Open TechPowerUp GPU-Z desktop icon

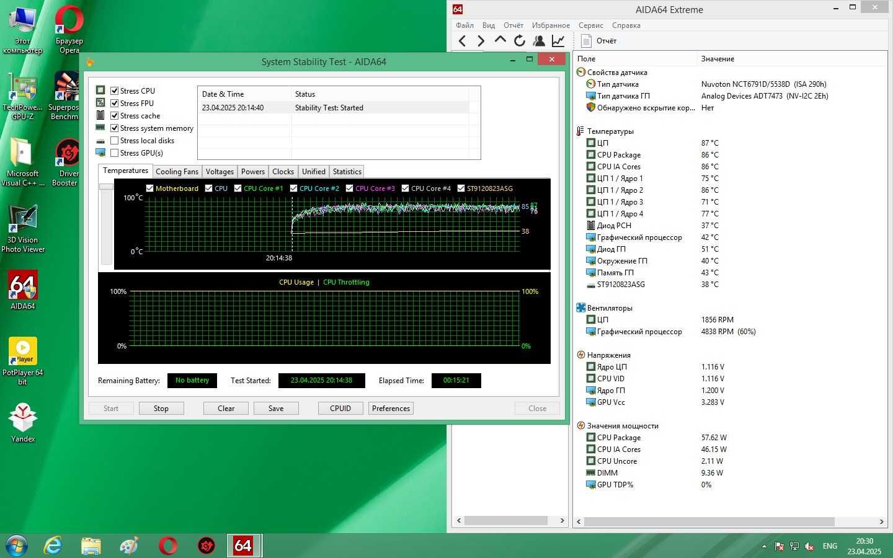click(23, 96)
